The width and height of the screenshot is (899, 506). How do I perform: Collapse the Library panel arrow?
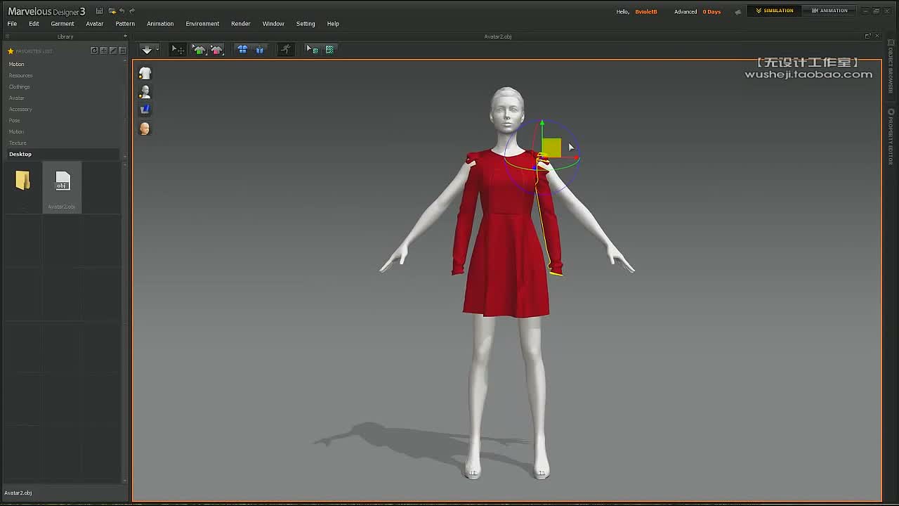124,36
